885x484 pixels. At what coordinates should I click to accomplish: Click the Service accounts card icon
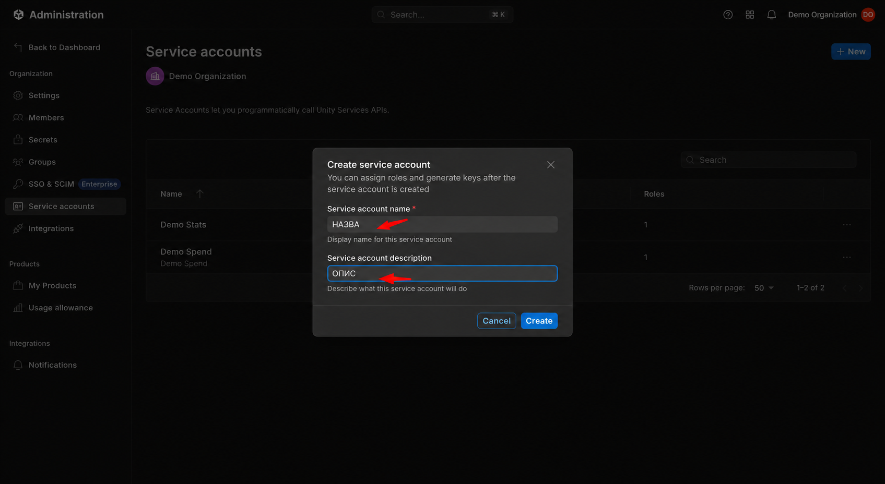(x=18, y=207)
